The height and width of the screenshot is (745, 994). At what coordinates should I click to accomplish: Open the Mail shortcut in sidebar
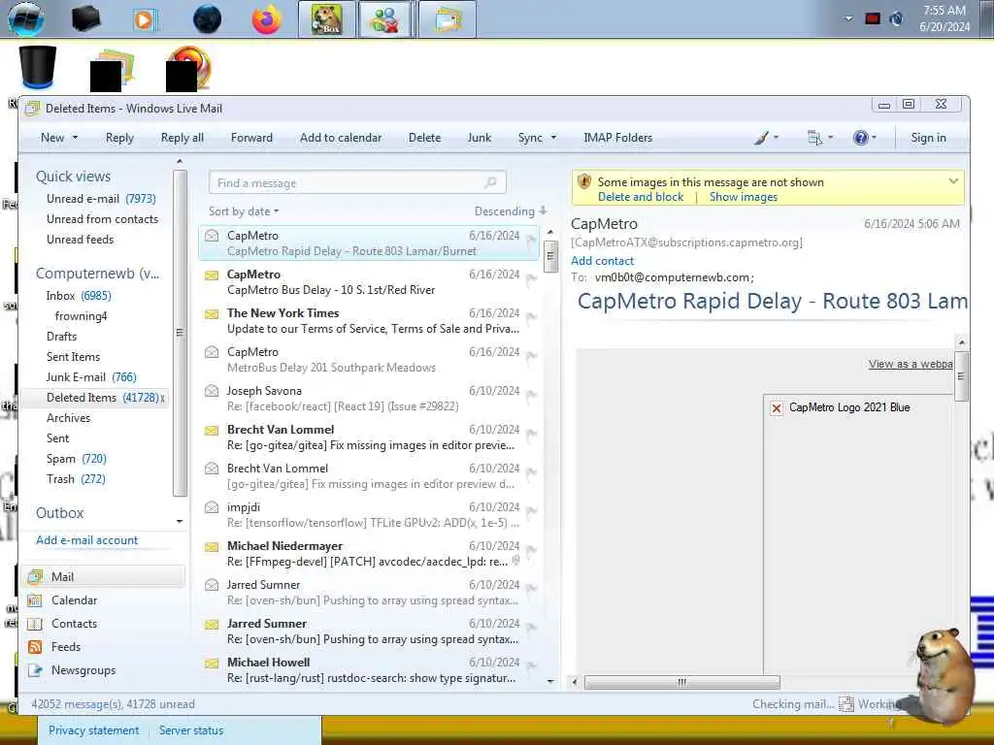tap(105, 576)
